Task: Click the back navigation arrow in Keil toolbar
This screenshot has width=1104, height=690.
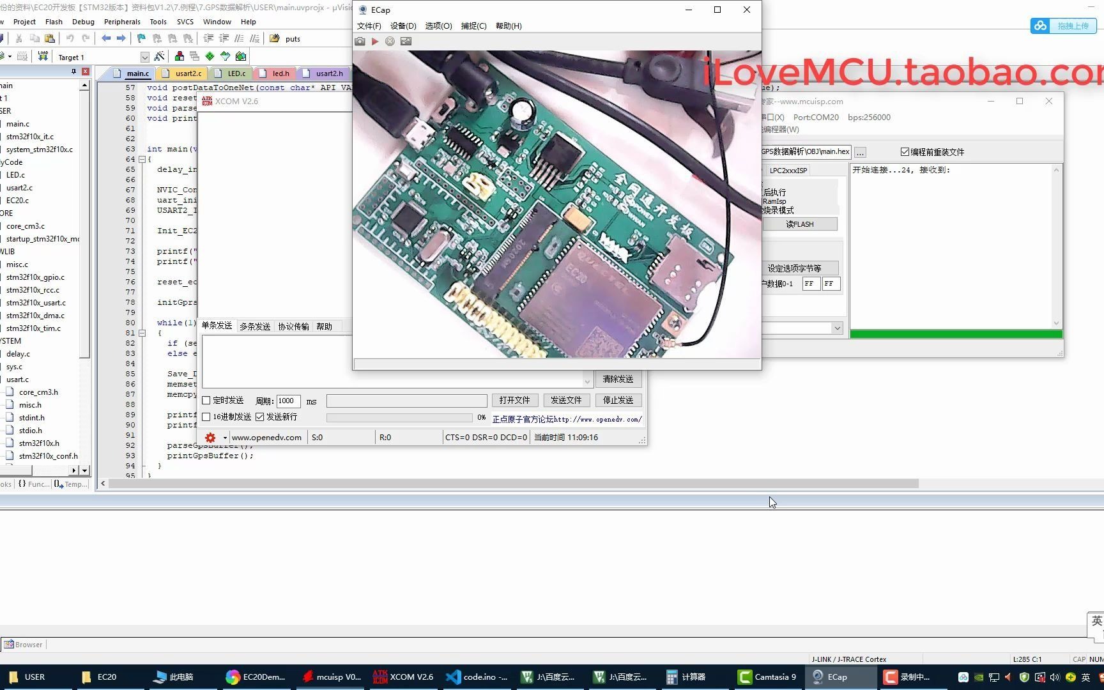Action: point(106,38)
